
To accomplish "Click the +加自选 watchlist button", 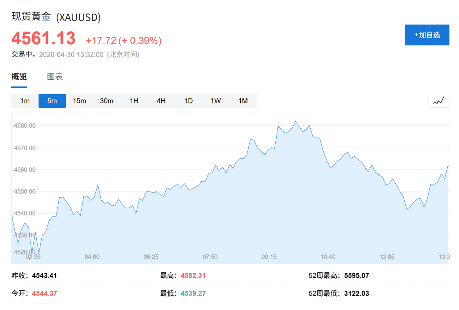I will tap(427, 35).
